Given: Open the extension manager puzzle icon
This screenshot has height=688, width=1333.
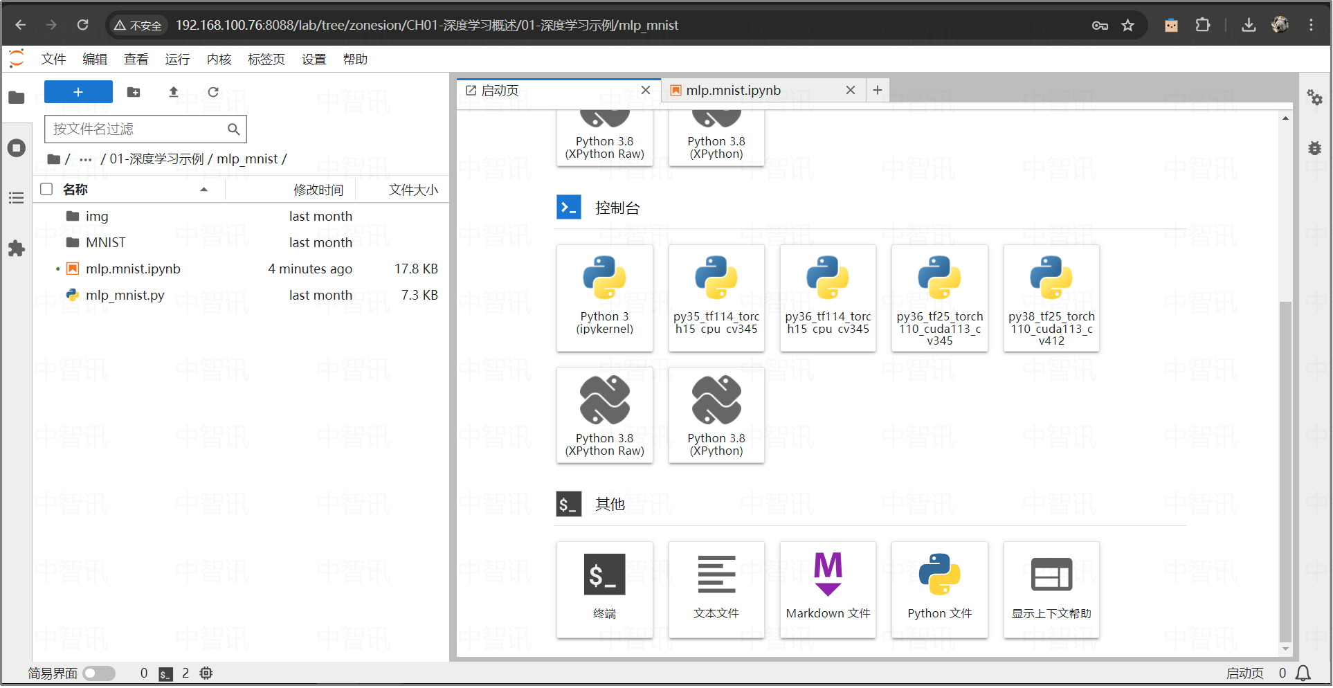Looking at the screenshot, I should tap(17, 248).
